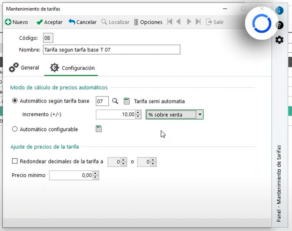Click the tarifa base code field 07
The image size is (292, 231).
click(102, 101)
